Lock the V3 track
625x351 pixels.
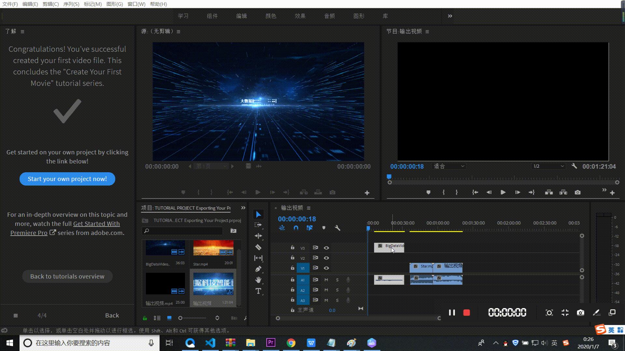pyautogui.click(x=292, y=248)
